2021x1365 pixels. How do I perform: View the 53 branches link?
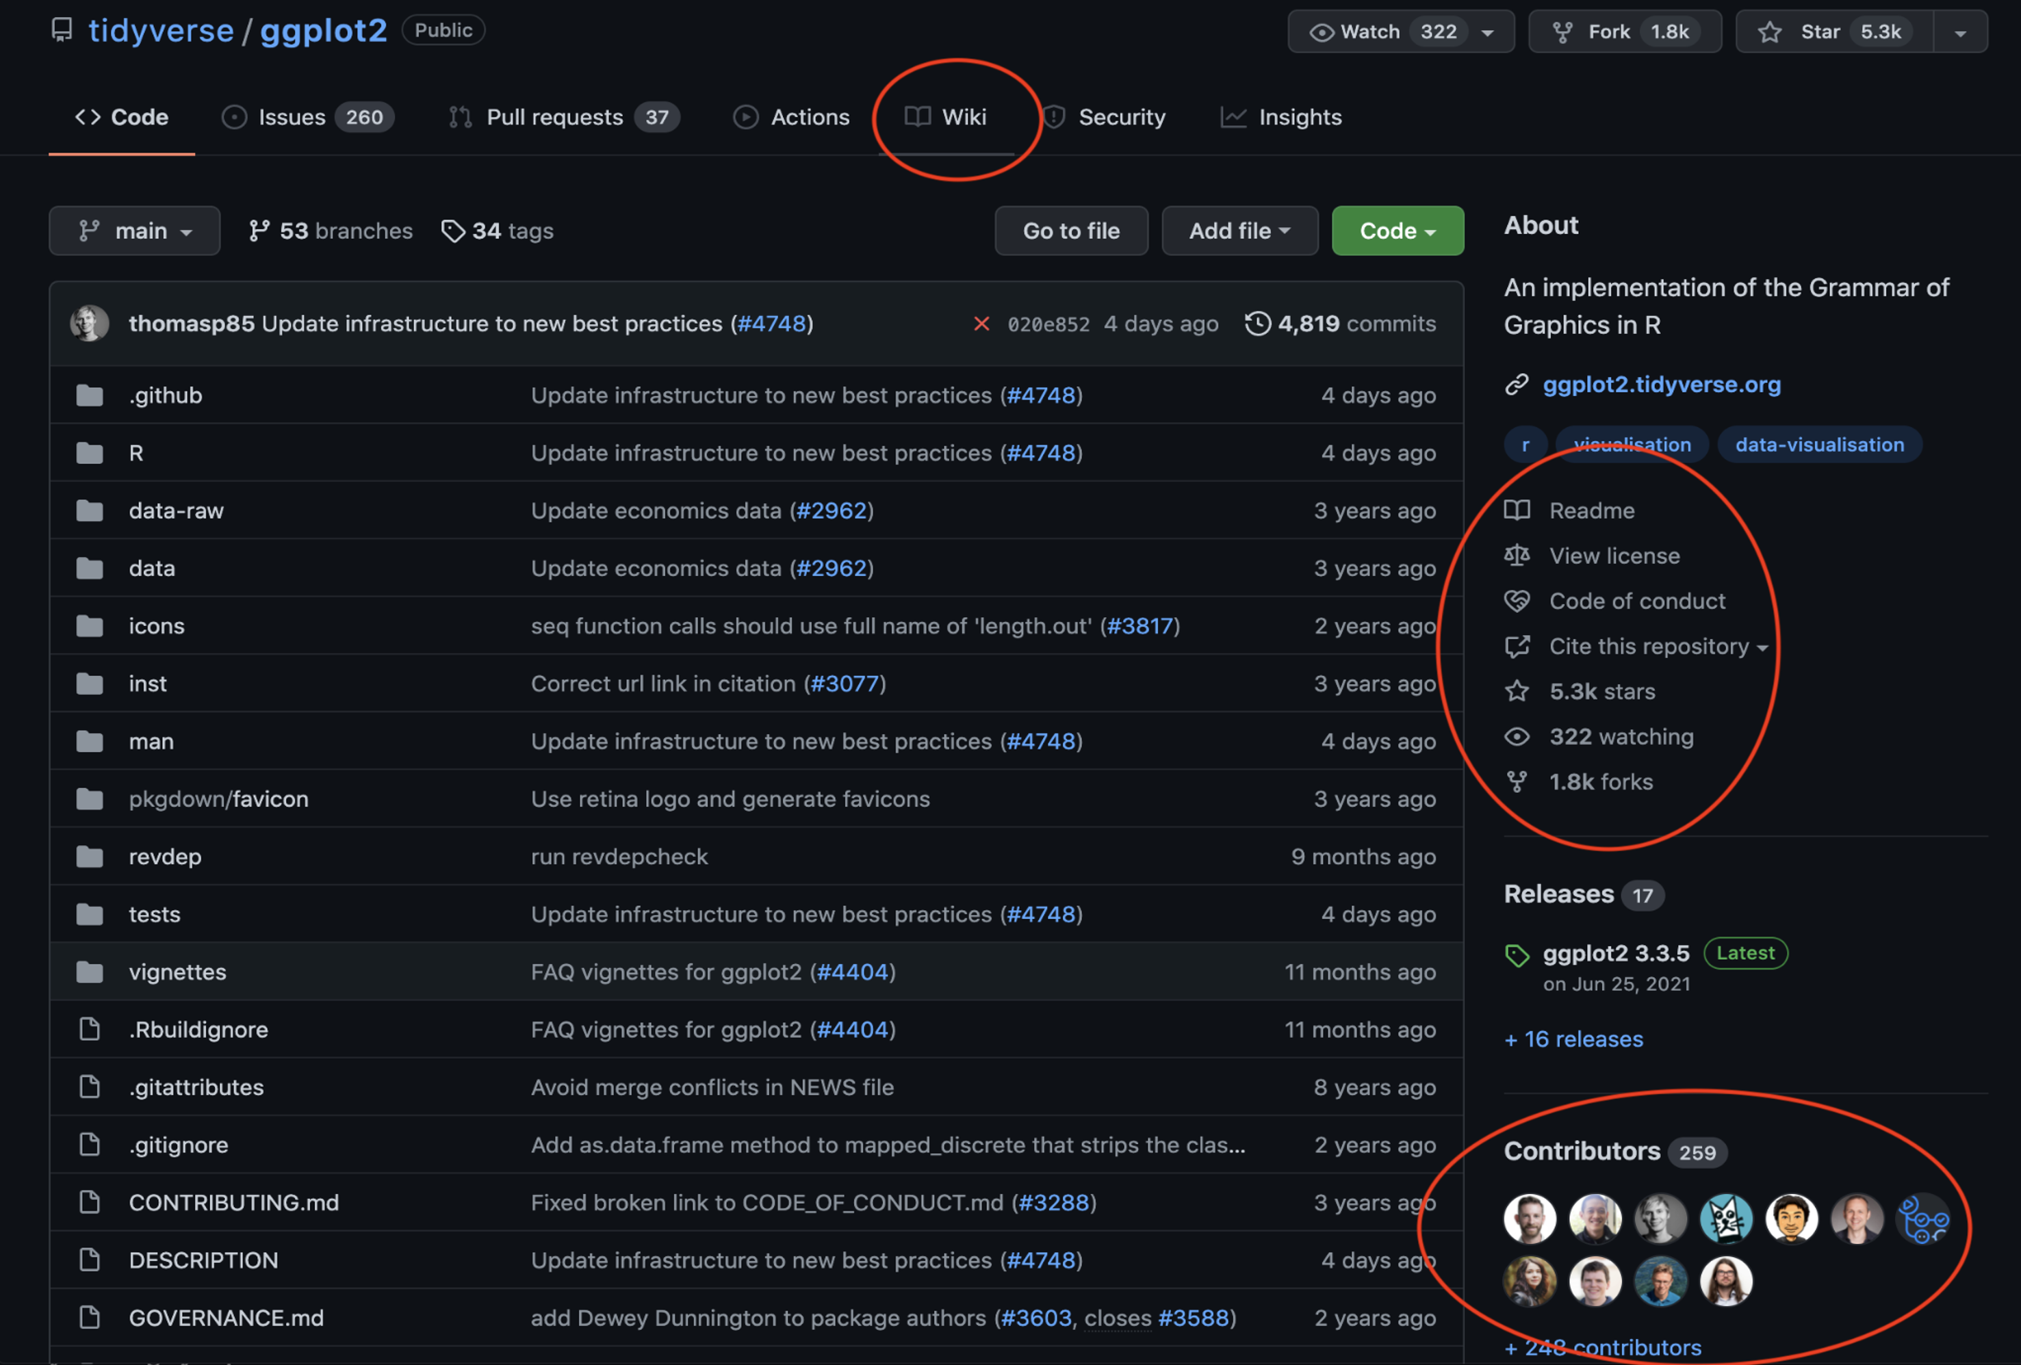tap(331, 231)
